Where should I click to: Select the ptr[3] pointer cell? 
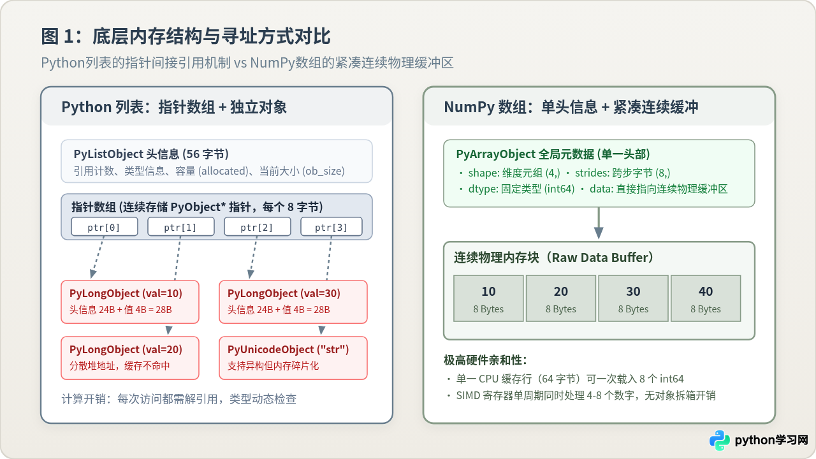(331, 227)
